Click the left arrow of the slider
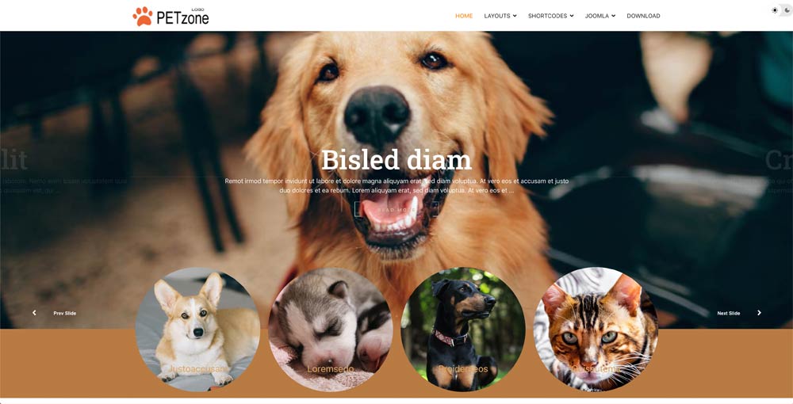793x404 pixels. 34,313
